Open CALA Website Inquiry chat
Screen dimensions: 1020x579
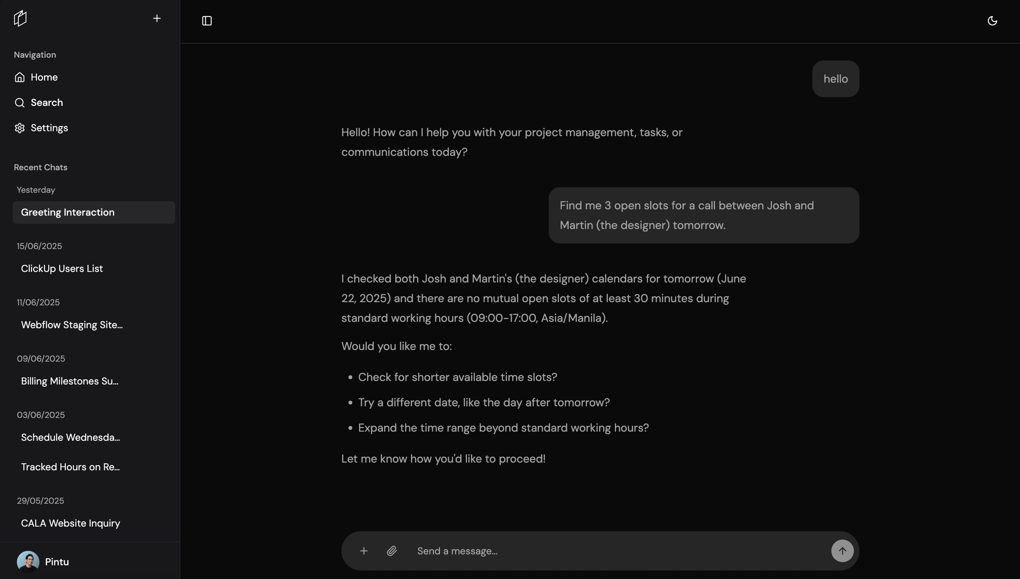[70, 523]
